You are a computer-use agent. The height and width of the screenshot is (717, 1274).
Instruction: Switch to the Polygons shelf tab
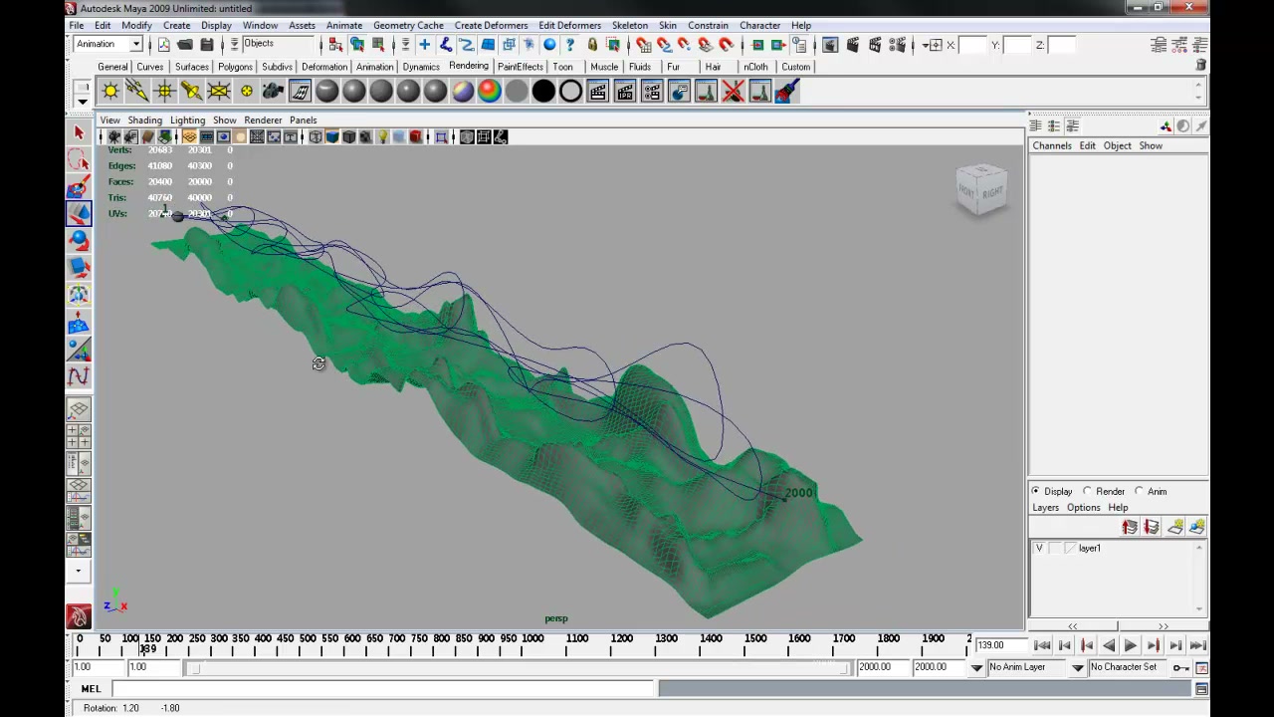pyautogui.click(x=235, y=67)
